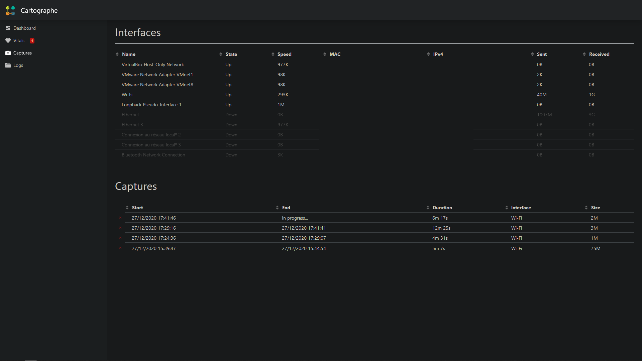Open the Dashboard menu item
The height and width of the screenshot is (361, 642).
(x=24, y=28)
